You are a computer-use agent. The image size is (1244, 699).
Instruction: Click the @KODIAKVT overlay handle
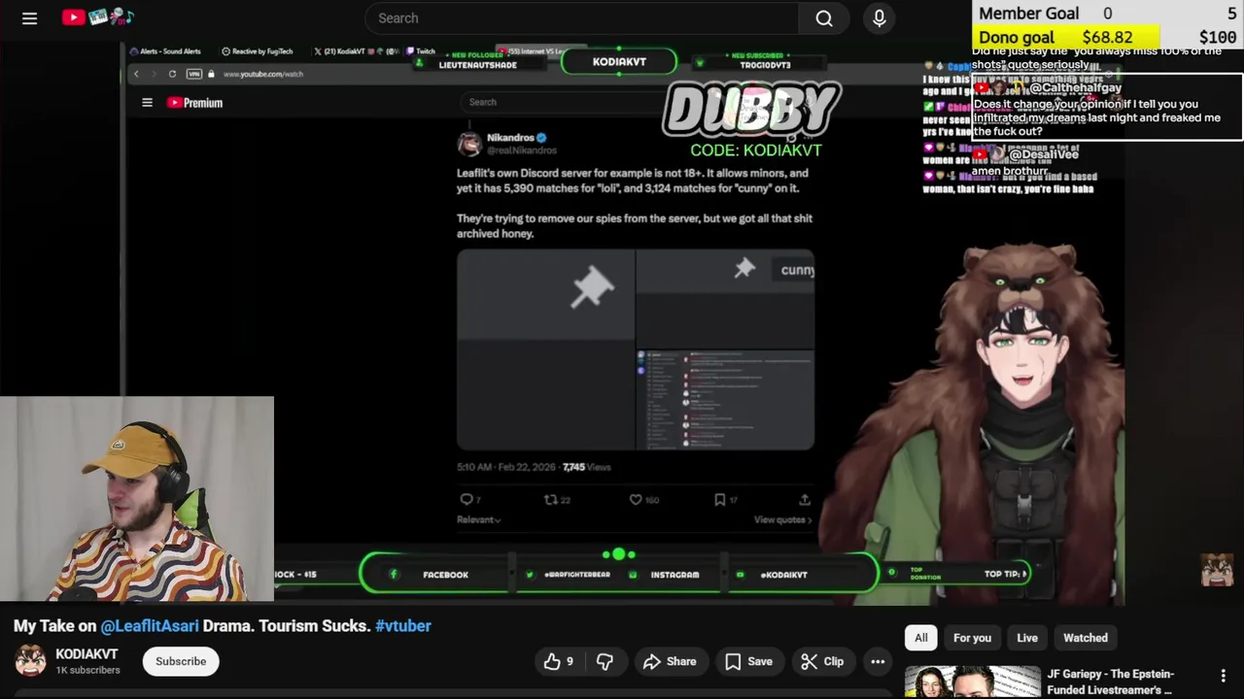pyautogui.click(x=783, y=575)
